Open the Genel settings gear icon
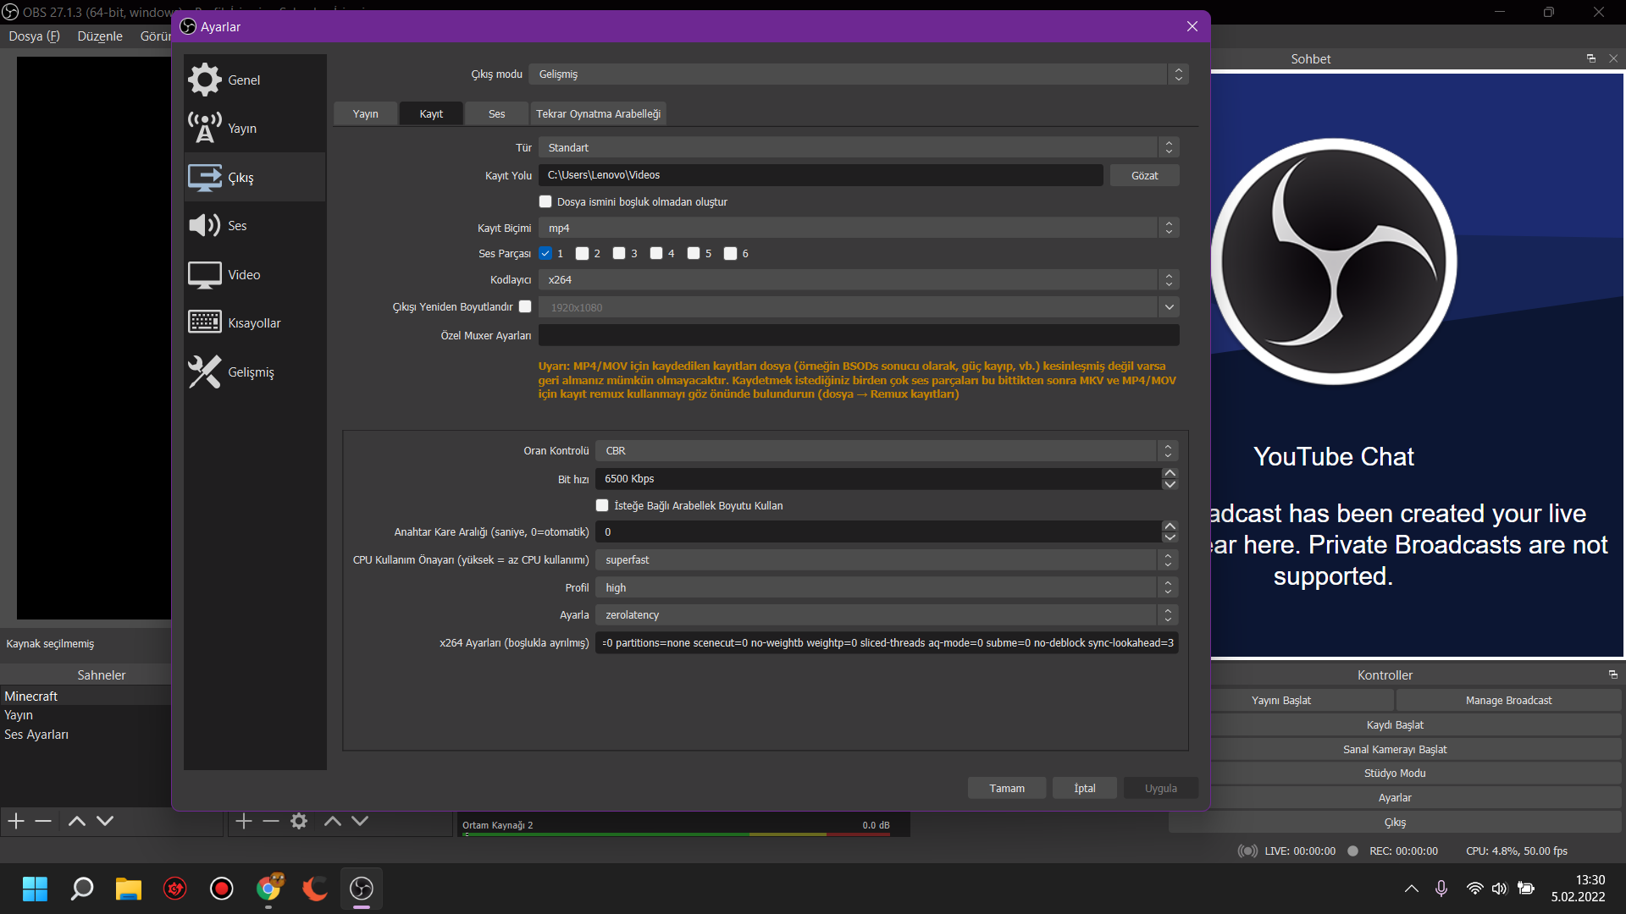This screenshot has width=1626, height=914. point(204,80)
